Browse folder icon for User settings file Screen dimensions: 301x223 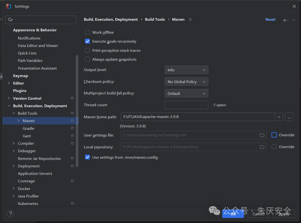coord(262,135)
